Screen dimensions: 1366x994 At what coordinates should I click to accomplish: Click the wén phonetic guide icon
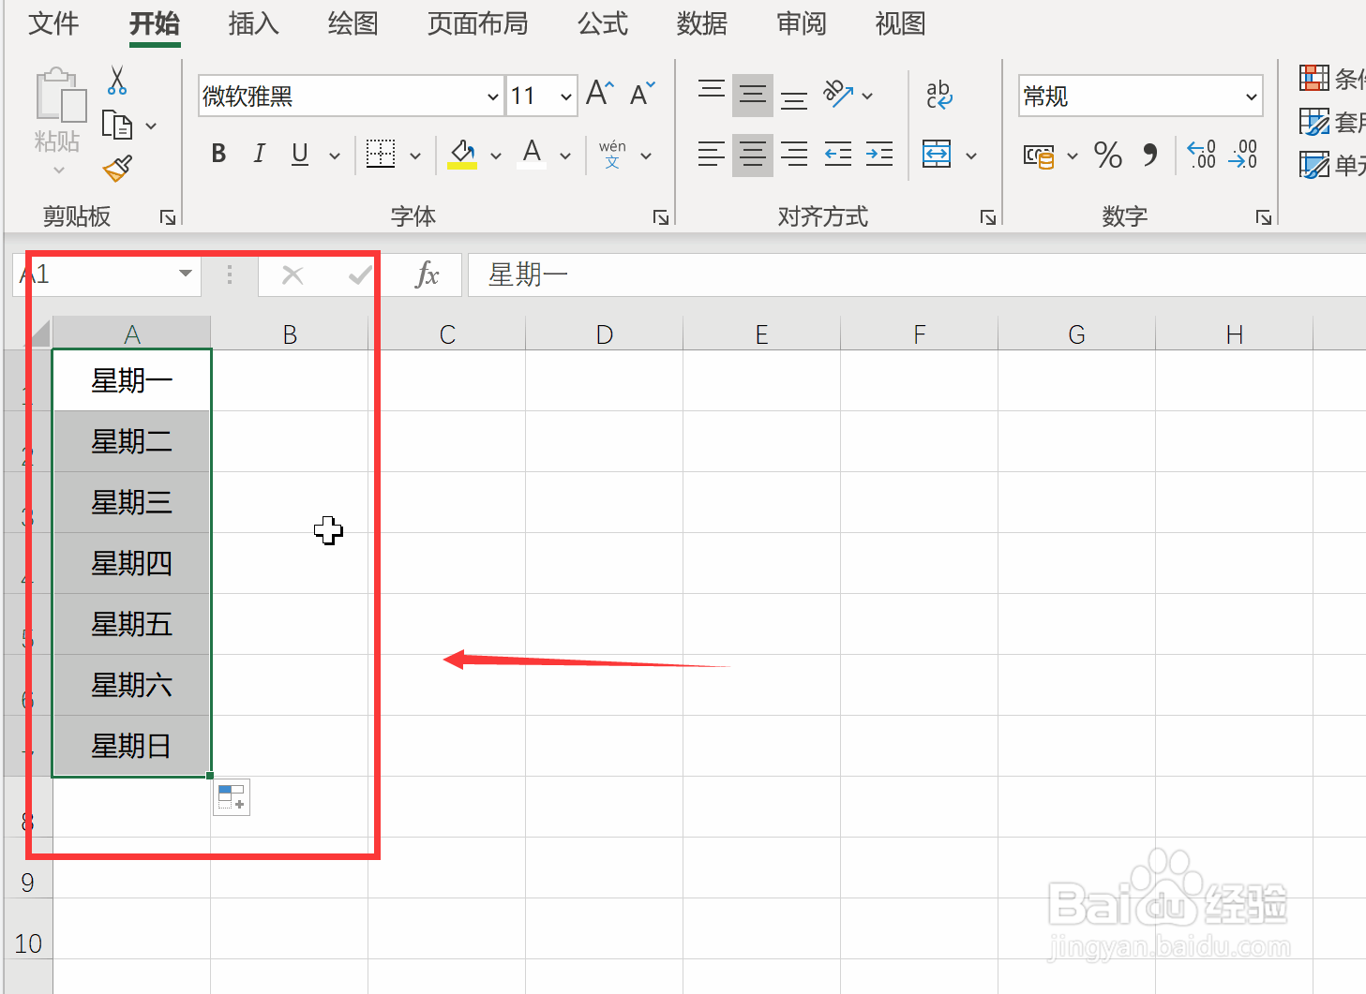[x=612, y=154]
